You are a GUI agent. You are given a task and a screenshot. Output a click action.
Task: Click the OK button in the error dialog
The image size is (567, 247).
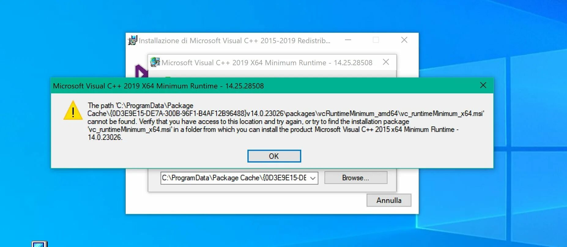click(274, 156)
